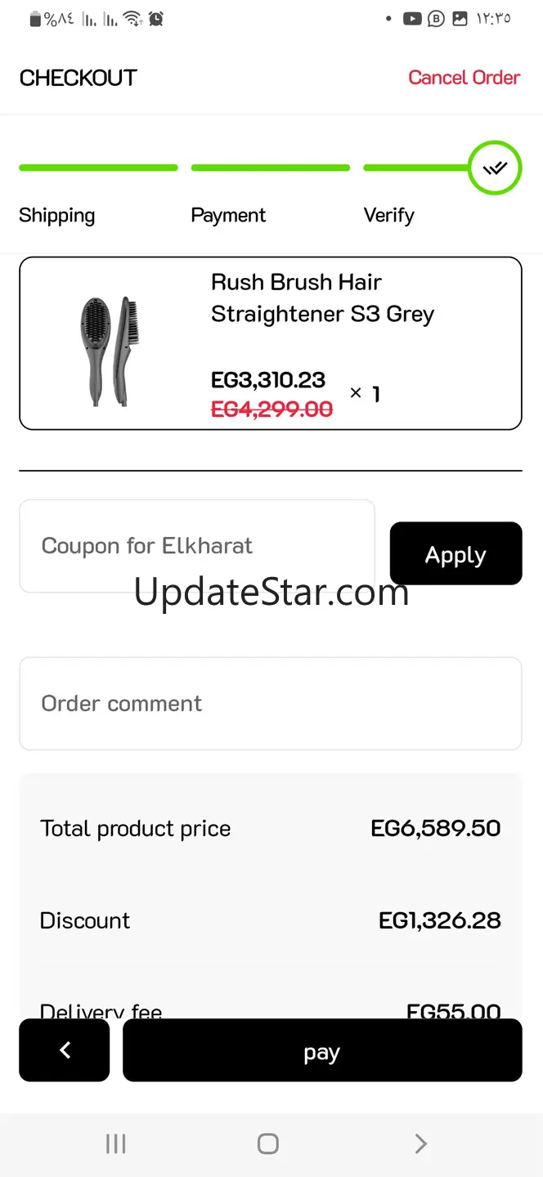Viewport: 543px width, 1177px height.
Task: Tap the battery status icon
Action: pos(35,19)
